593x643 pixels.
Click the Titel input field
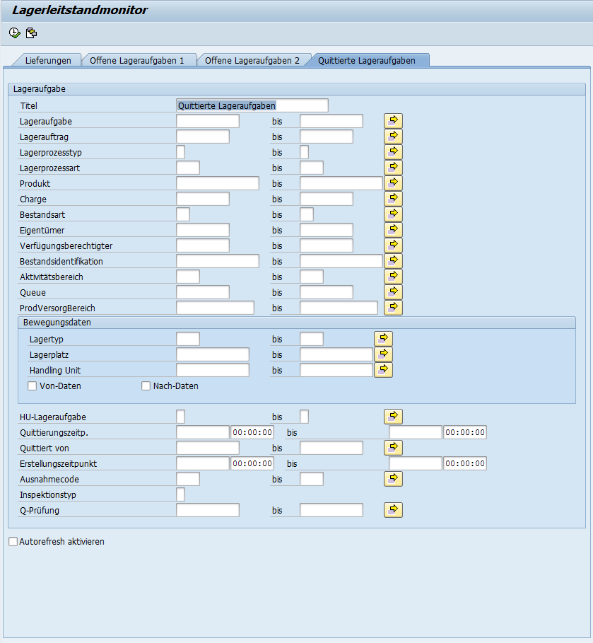(x=252, y=105)
